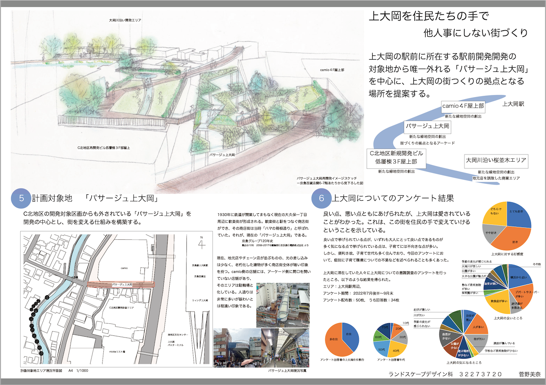
Task: Click the 上大岡を住民たちの手で title text
Action: [428, 17]
